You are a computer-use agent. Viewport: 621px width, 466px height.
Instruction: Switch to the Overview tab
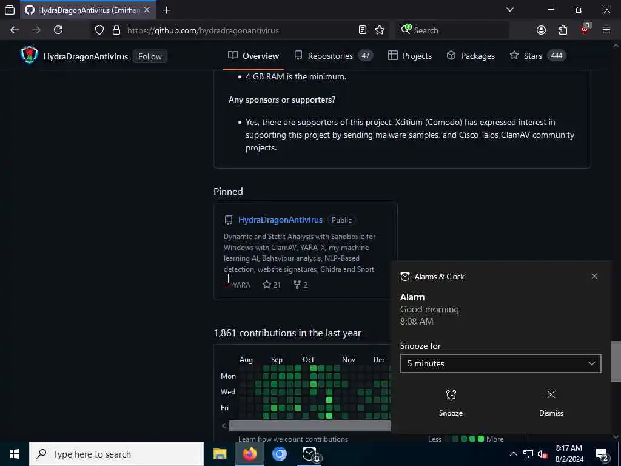click(x=253, y=56)
